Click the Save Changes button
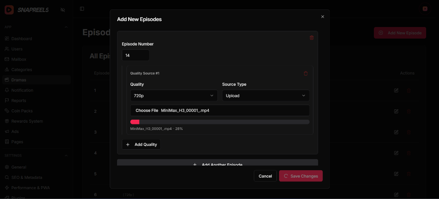Image resolution: width=439 pixels, height=199 pixels. (x=301, y=176)
